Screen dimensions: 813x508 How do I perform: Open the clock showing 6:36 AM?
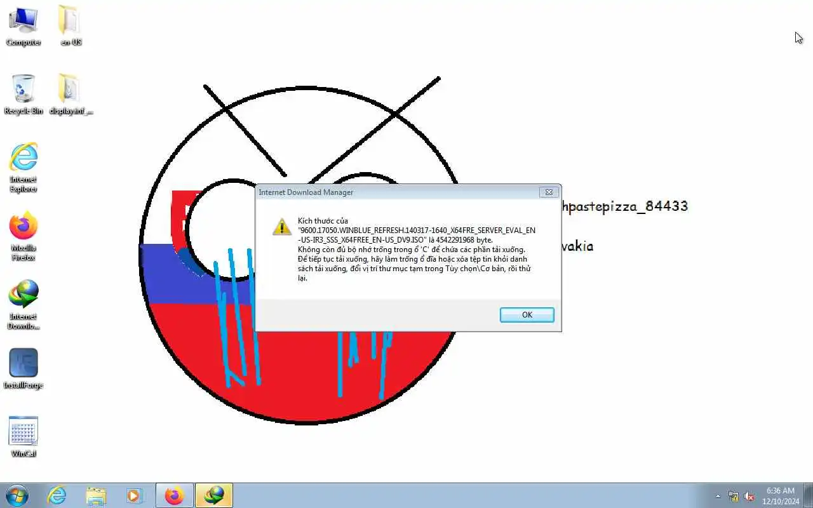(781, 495)
